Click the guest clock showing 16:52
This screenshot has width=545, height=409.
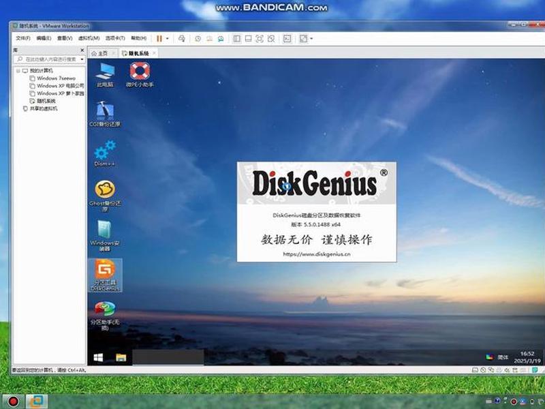click(x=527, y=357)
